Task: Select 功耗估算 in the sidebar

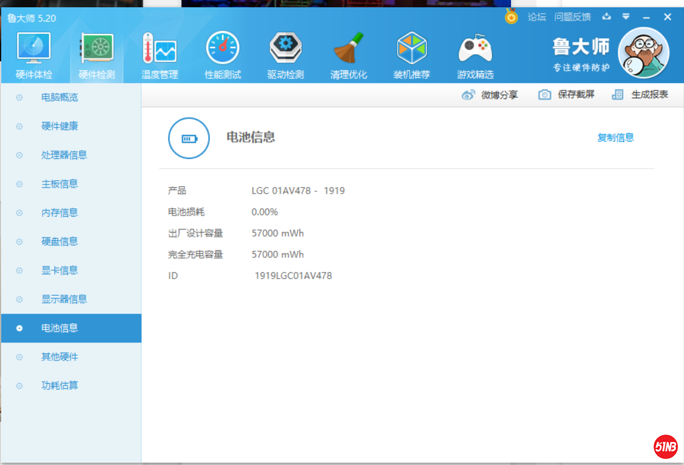Action: (59, 386)
